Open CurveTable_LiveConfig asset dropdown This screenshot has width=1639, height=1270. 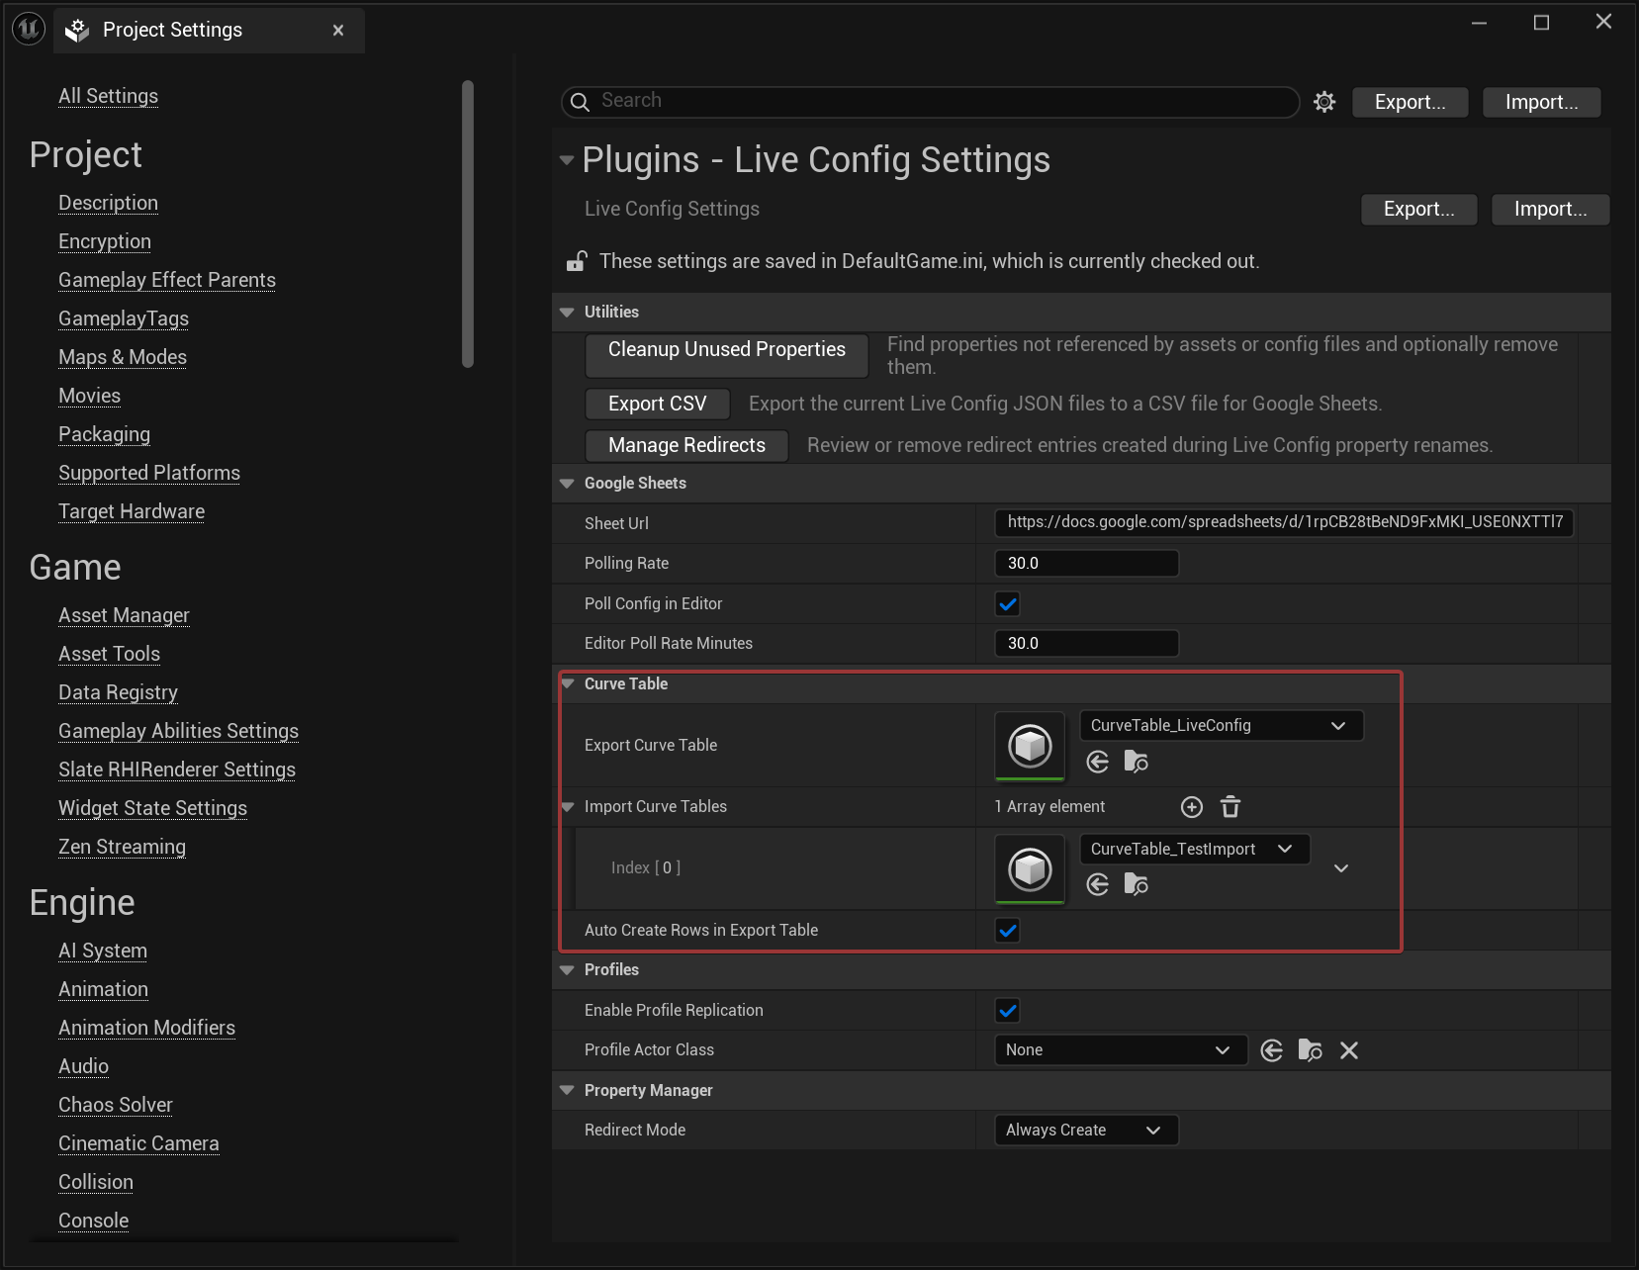tap(1221, 726)
